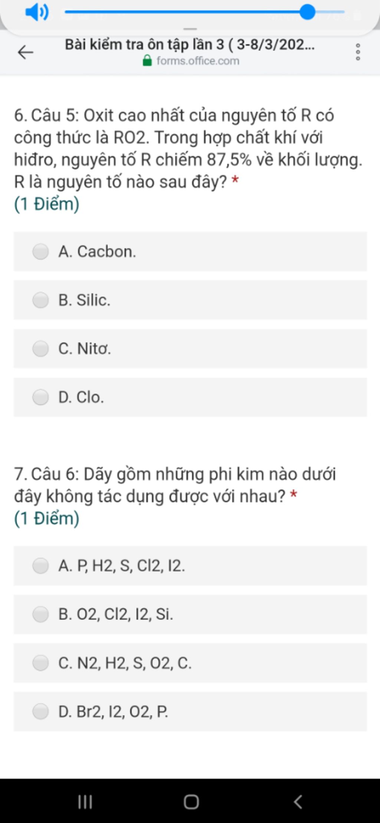The width and height of the screenshot is (380, 823).
Task: Tap the forms.office.com URL text
Action: click(198, 61)
